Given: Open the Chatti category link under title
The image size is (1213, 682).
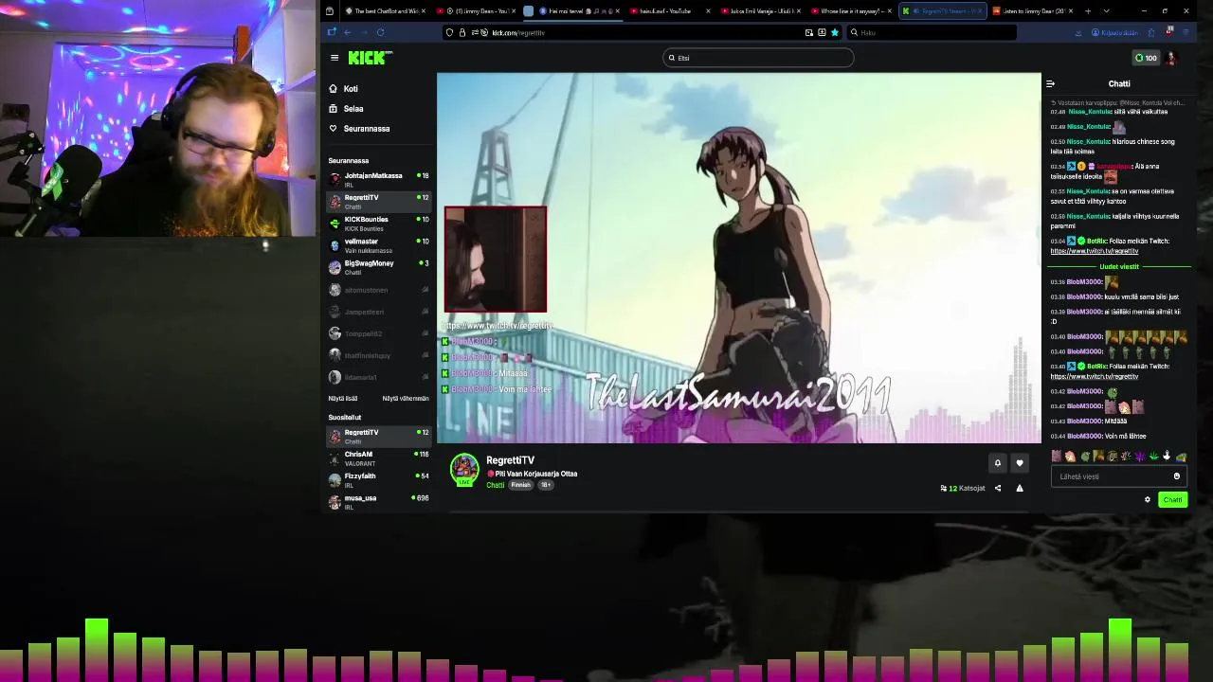Looking at the screenshot, I should point(496,485).
